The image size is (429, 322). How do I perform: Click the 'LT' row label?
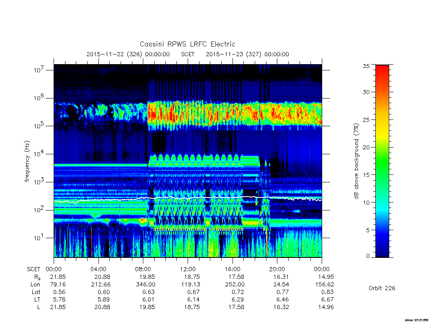coord(37,299)
